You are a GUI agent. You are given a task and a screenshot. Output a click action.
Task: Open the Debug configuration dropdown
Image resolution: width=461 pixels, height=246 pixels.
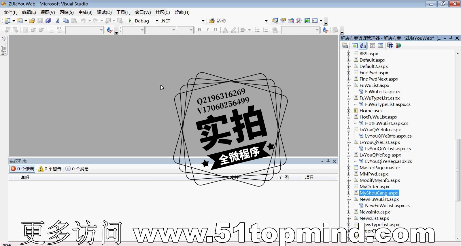pyautogui.click(x=157, y=21)
